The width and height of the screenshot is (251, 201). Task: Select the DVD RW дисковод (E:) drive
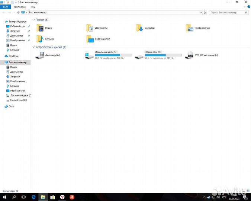click(x=189, y=55)
